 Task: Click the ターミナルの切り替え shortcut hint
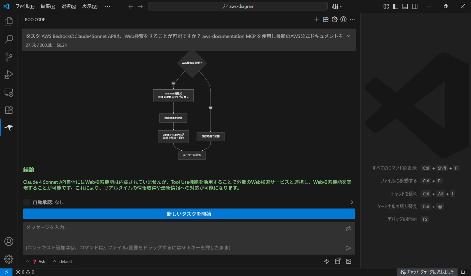[397, 206]
